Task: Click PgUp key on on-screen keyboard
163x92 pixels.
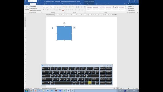Action: tap(109, 68)
